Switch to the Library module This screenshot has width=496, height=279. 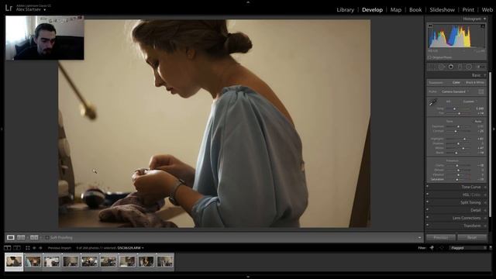tap(345, 10)
